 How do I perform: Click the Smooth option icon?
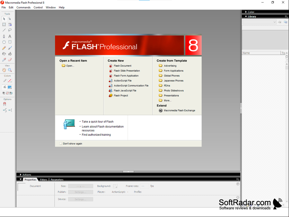[5, 110]
